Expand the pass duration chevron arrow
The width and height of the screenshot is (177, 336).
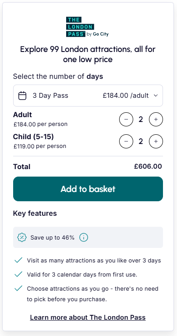pyautogui.click(x=156, y=96)
